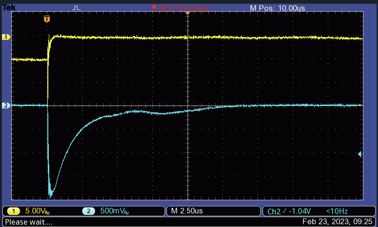Click the yellow channel 1 badge in readout bar

click(14, 211)
